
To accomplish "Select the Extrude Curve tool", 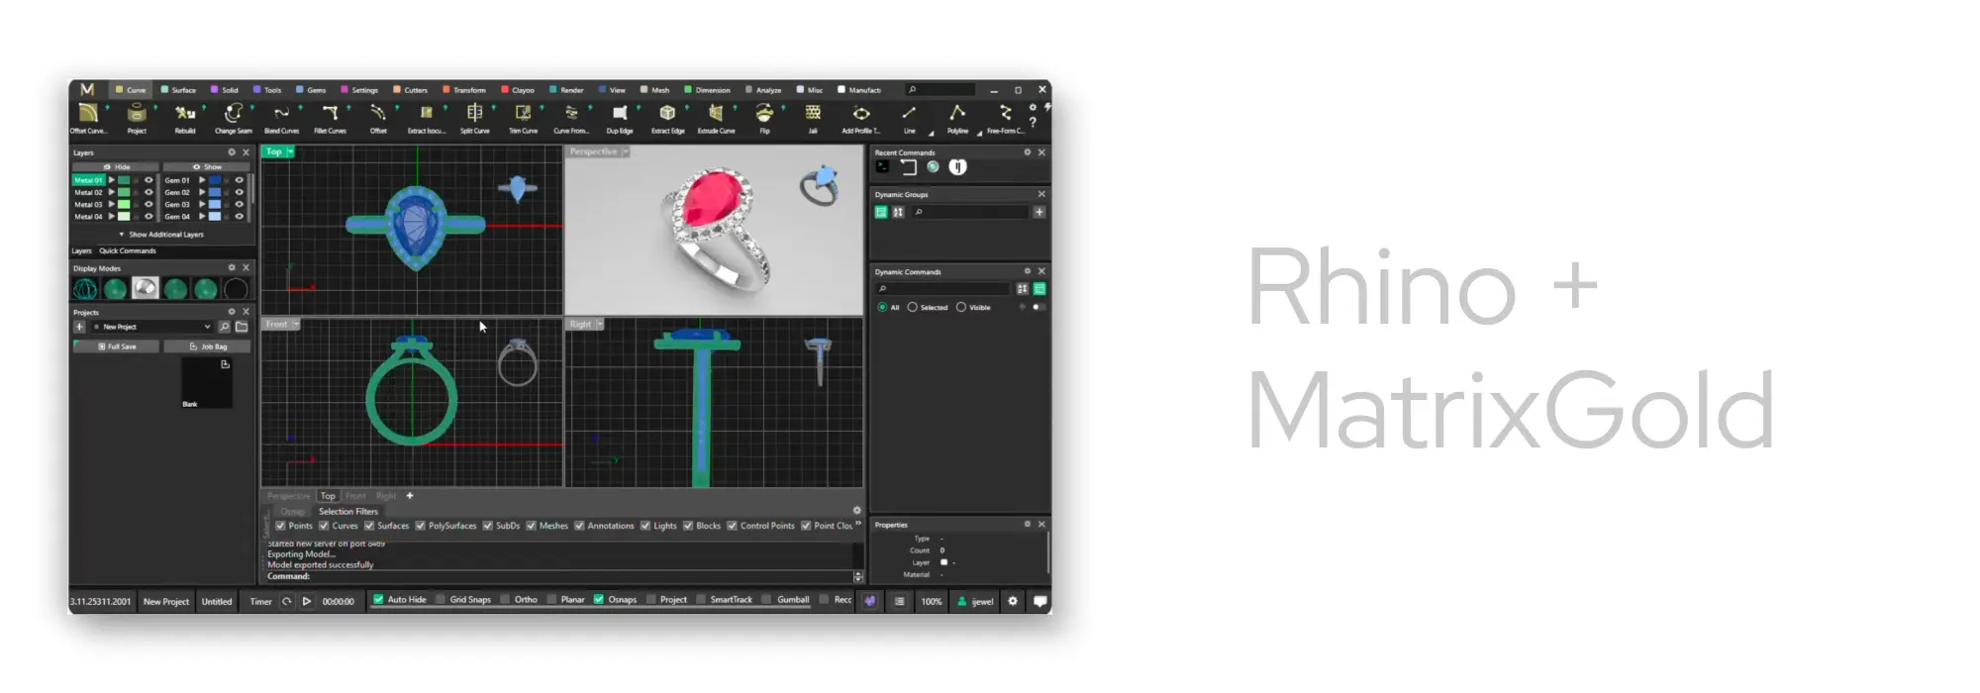I will (716, 118).
